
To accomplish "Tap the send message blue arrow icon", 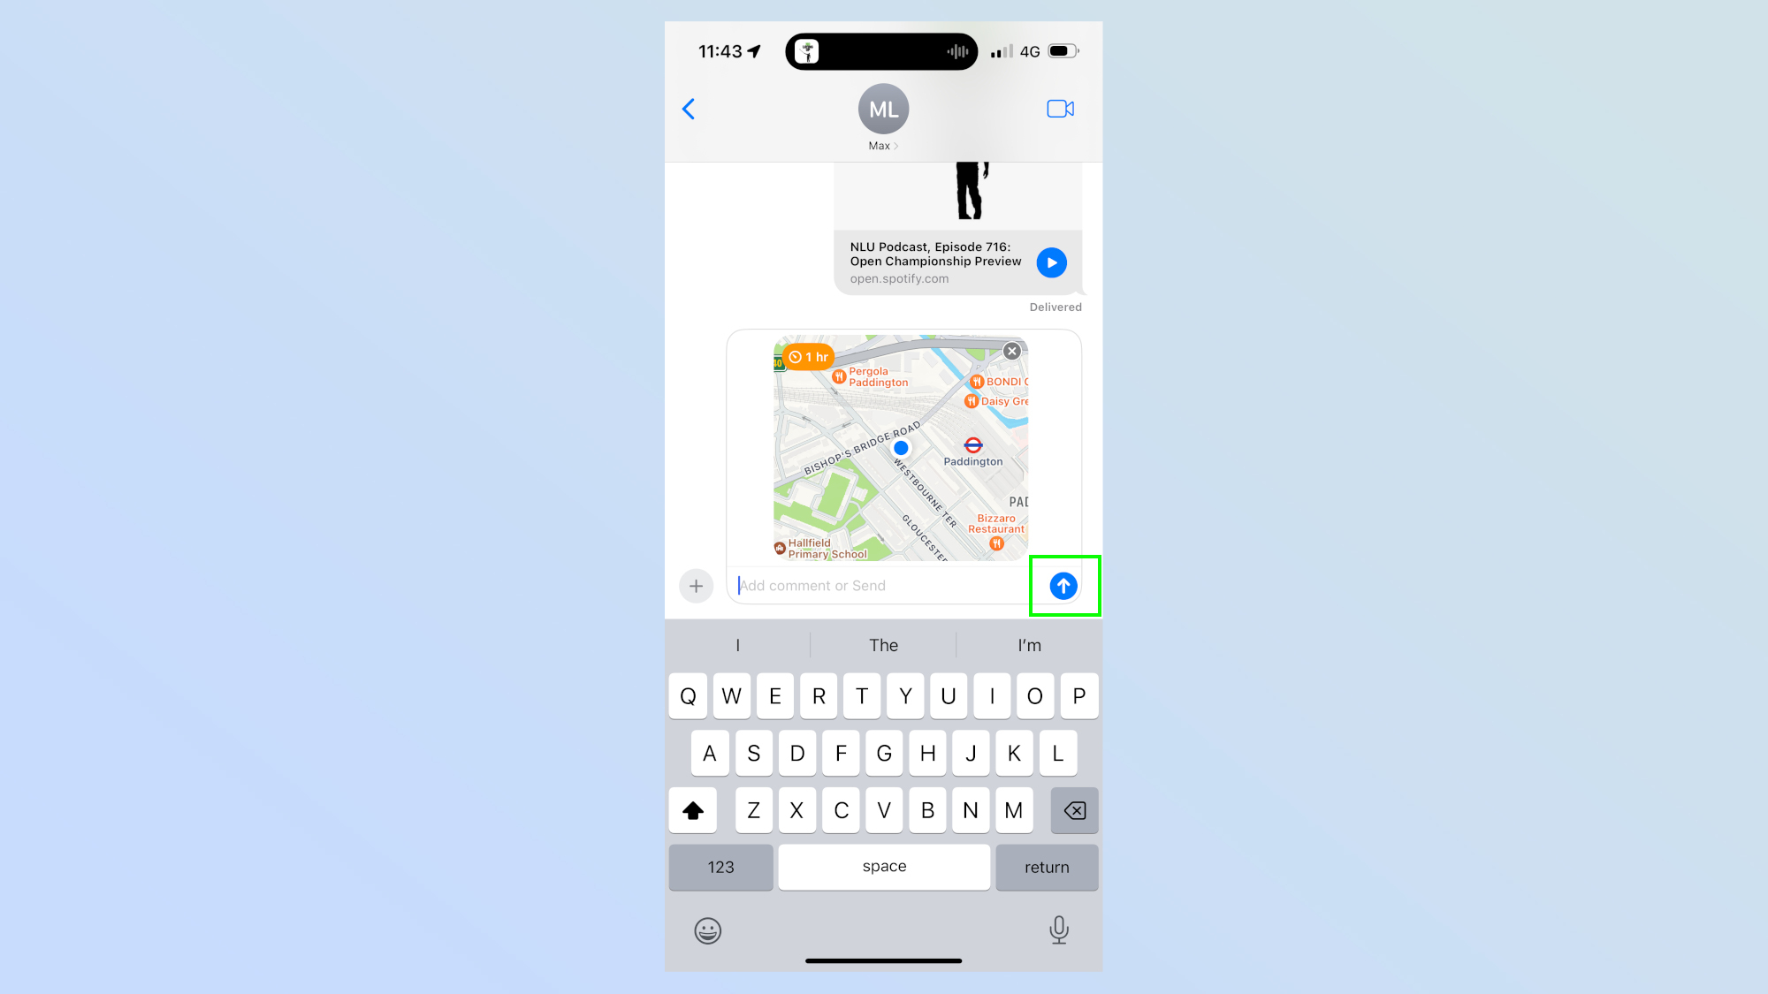I will (x=1062, y=586).
